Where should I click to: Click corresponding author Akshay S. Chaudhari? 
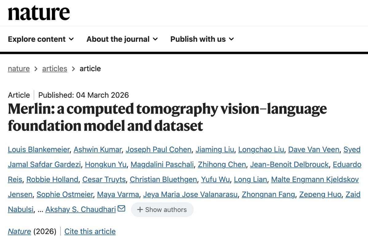(80, 209)
